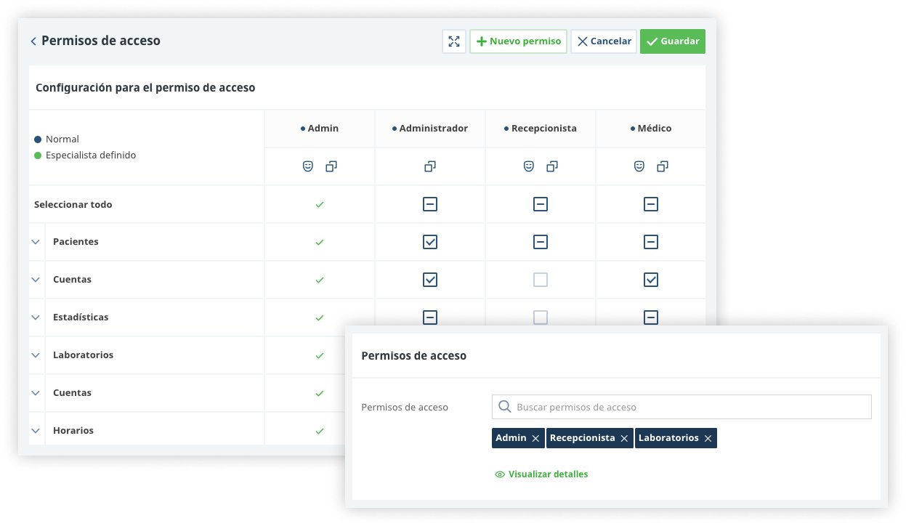The width and height of the screenshot is (906, 526).
Task: Click the Buscar permisos de acceso search field
Action: click(x=690, y=407)
